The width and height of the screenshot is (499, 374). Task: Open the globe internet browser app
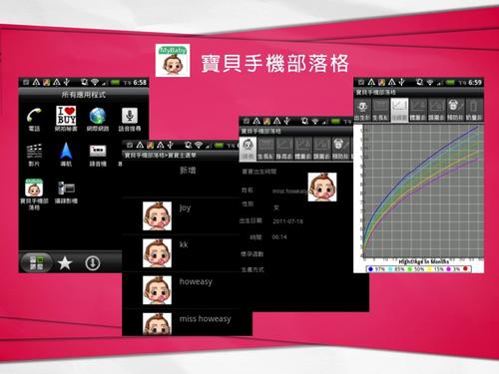(x=98, y=119)
